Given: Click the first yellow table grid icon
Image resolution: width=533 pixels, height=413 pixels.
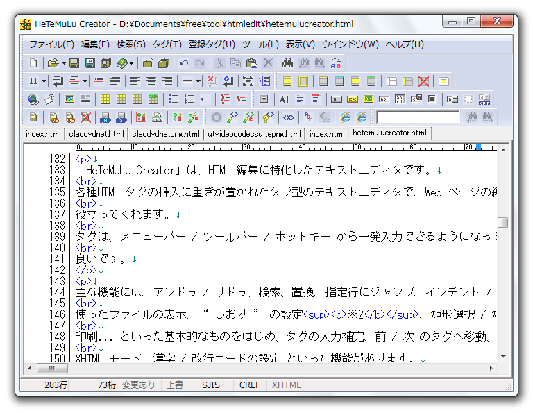Looking at the screenshot, I should [x=105, y=99].
